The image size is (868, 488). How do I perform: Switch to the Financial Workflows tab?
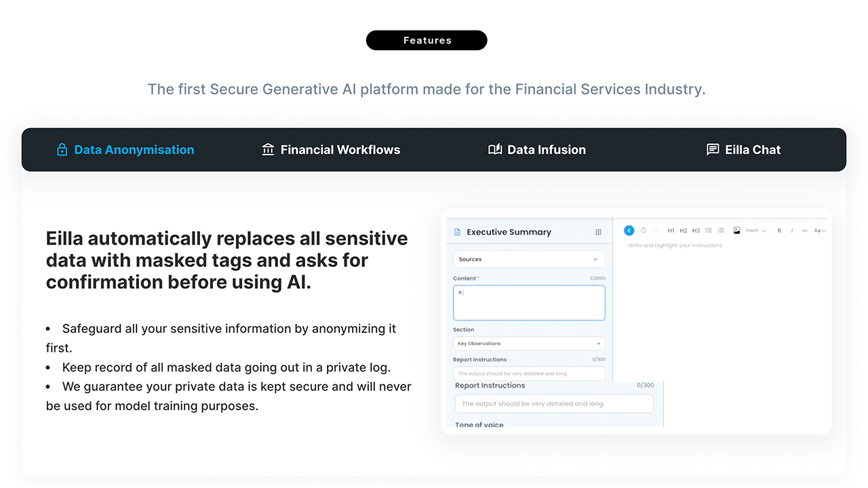pos(331,150)
